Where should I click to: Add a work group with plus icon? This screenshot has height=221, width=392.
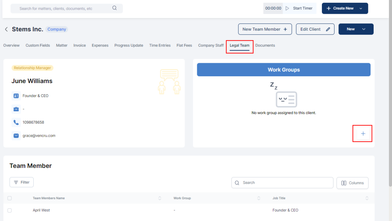coord(363,134)
